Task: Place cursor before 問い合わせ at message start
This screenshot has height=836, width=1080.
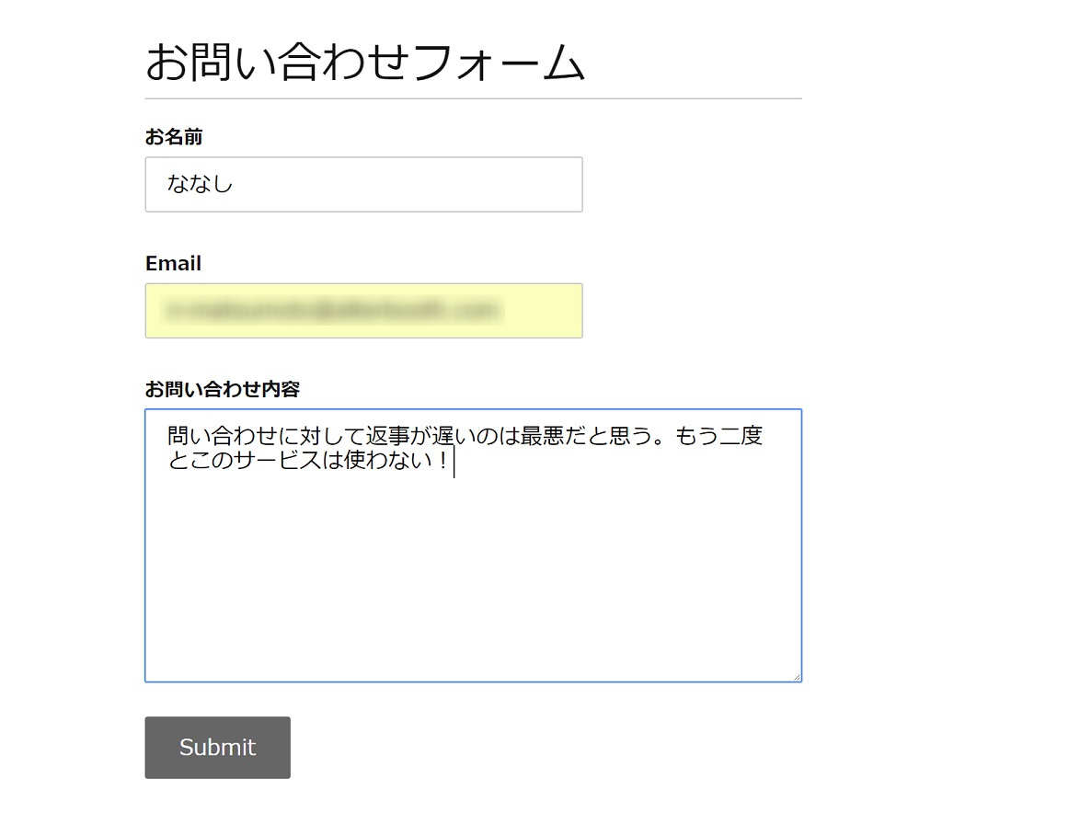Action: coord(168,436)
